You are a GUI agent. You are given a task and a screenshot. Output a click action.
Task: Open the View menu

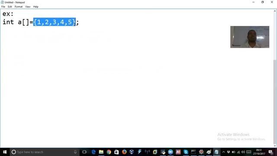pos(28,7)
